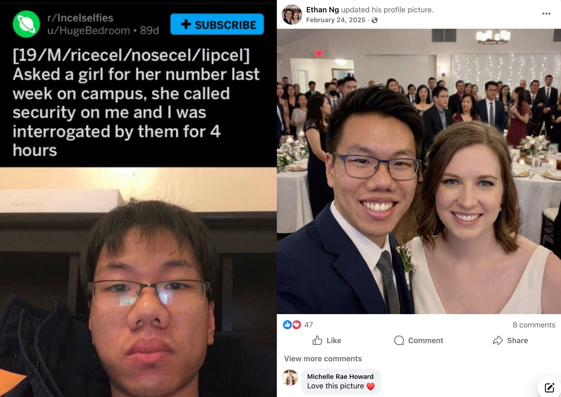Open the r/Incelselfies subreddit link
The image size is (561, 397).
(x=80, y=18)
